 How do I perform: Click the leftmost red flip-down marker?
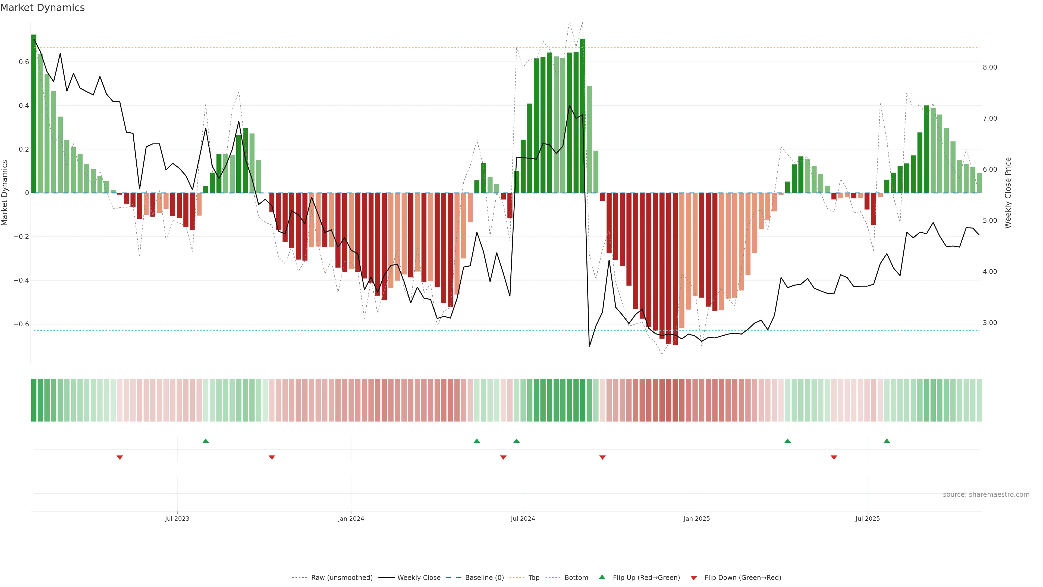coord(120,457)
